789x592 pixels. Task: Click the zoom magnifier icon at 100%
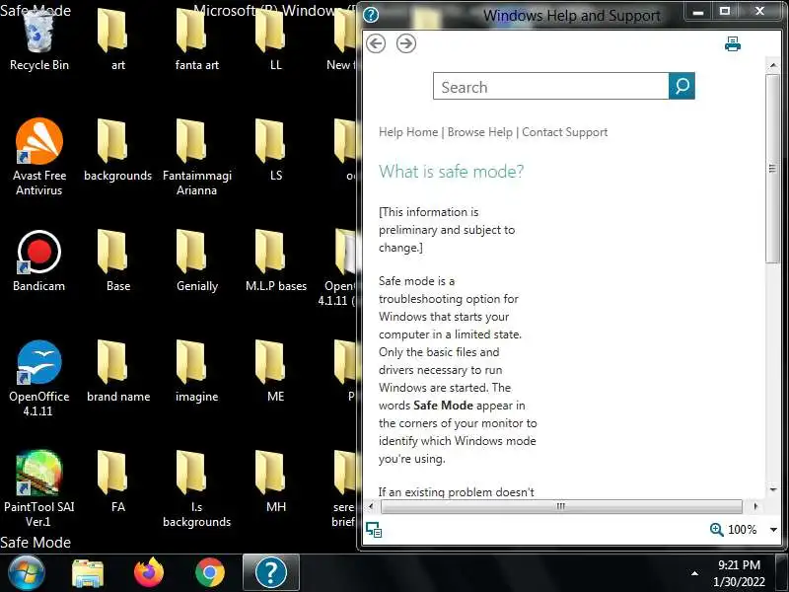717,530
